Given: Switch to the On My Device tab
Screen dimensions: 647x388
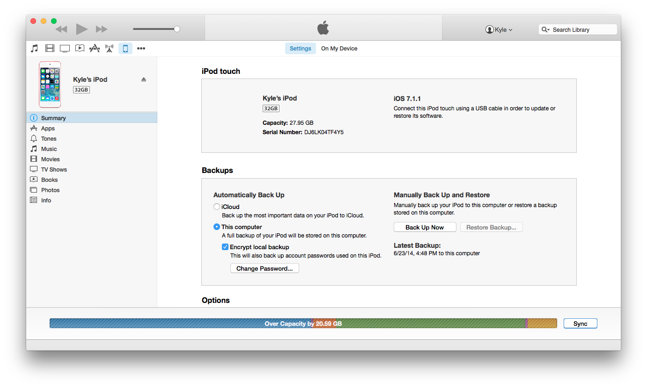Looking at the screenshot, I should click(339, 49).
